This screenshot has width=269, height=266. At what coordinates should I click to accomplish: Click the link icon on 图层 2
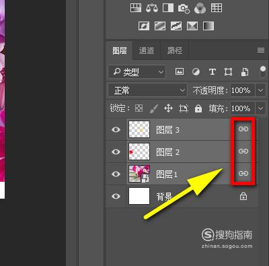pos(243,151)
